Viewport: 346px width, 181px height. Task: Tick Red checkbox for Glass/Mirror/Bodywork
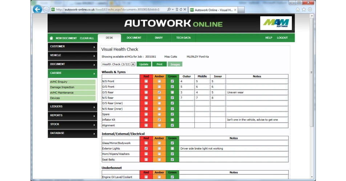pos(146,143)
